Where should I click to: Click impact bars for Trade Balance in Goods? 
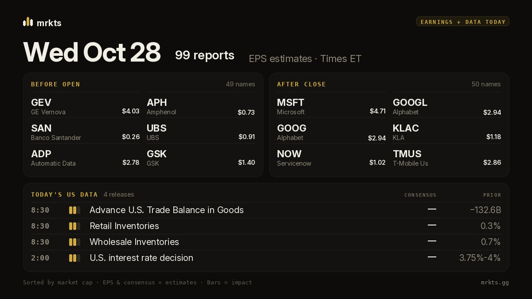click(x=74, y=210)
